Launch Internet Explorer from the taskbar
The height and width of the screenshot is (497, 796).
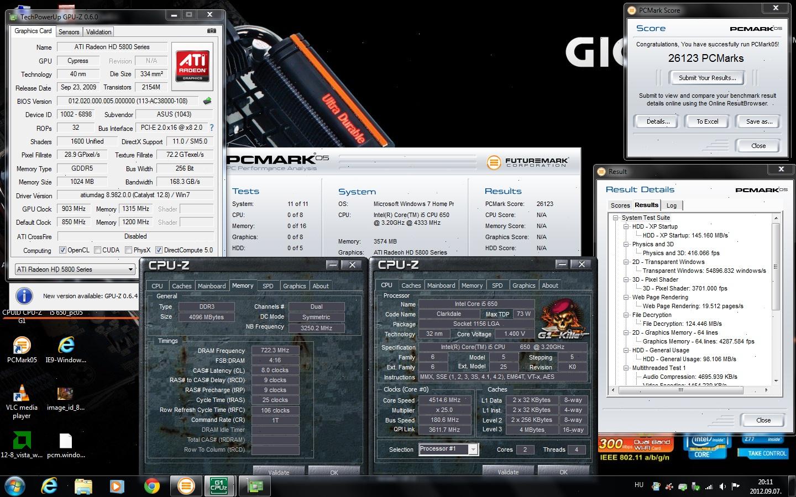click(49, 486)
